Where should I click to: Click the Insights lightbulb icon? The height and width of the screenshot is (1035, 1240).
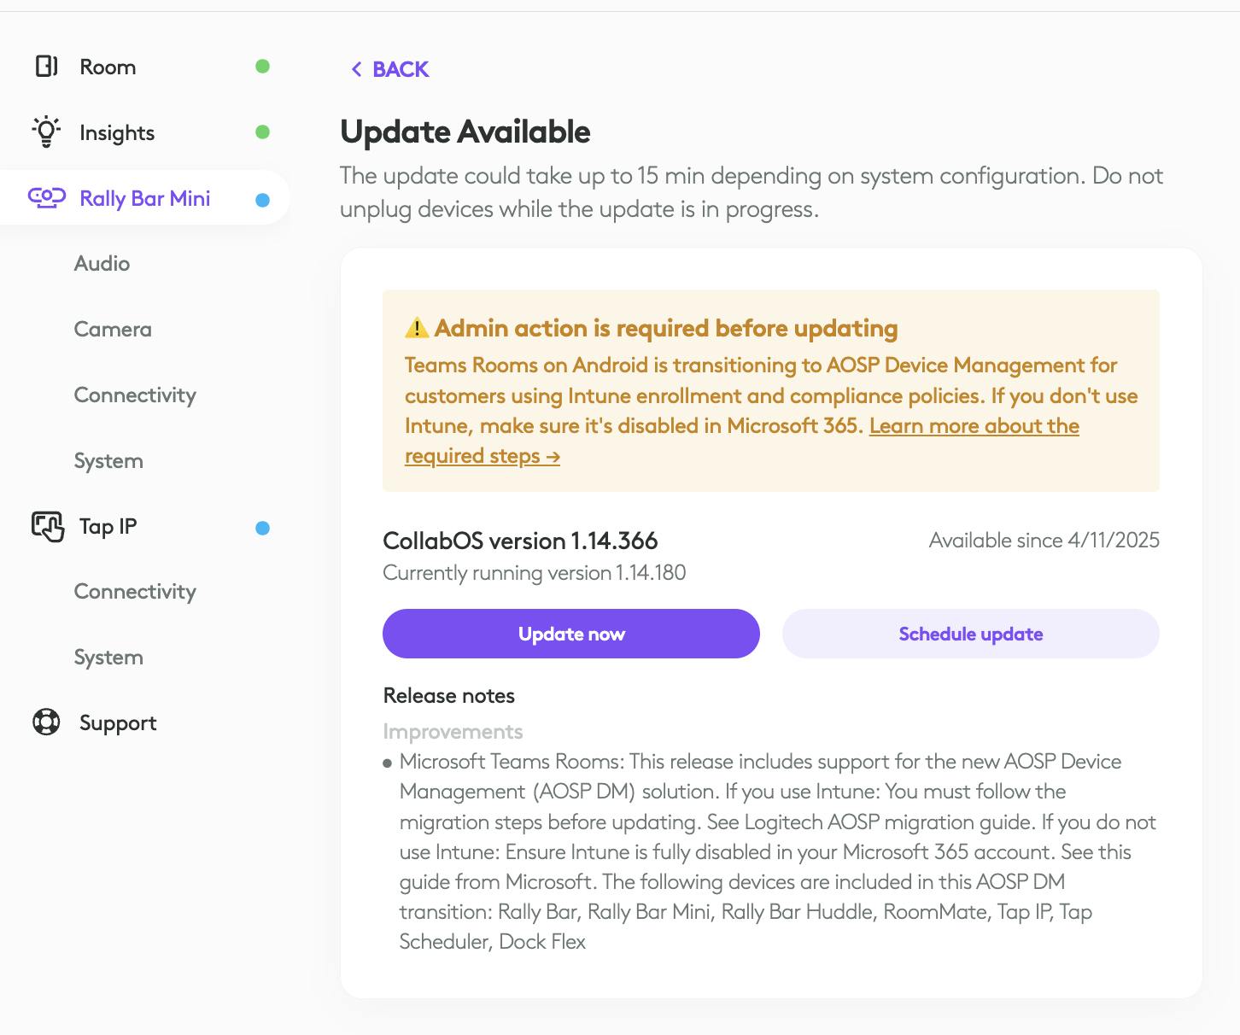click(46, 132)
